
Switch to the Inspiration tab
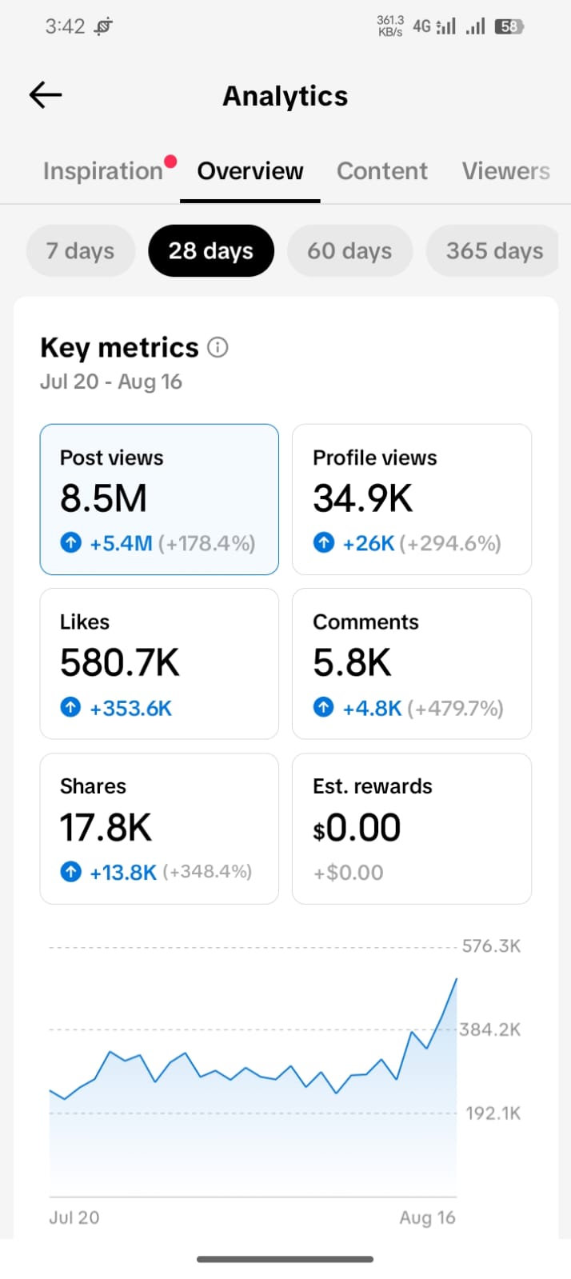pyautogui.click(x=103, y=170)
